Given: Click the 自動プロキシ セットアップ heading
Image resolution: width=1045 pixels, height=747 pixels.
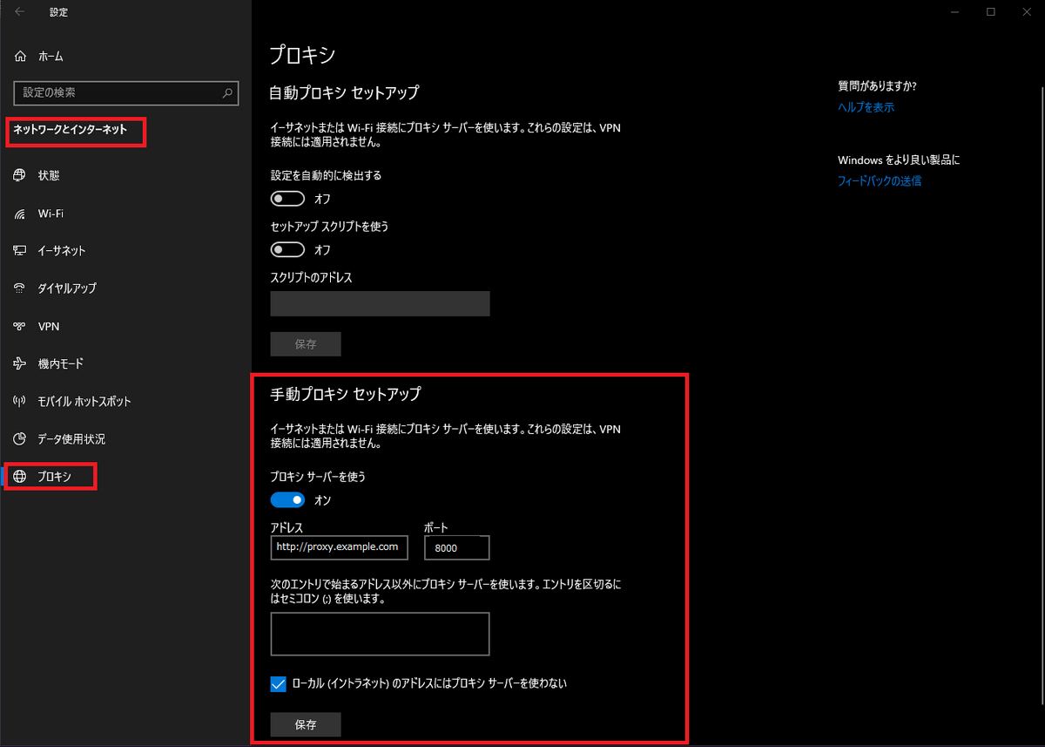Looking at the screenshot, I should pyautogui.click(x=345, y=92).
